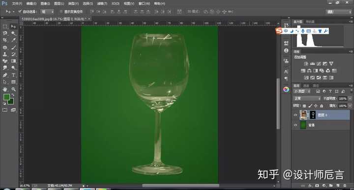Screen dimensions: 354x190
Task: Toggle the auto-select checkbox
Action: click(x=20, y=11)
